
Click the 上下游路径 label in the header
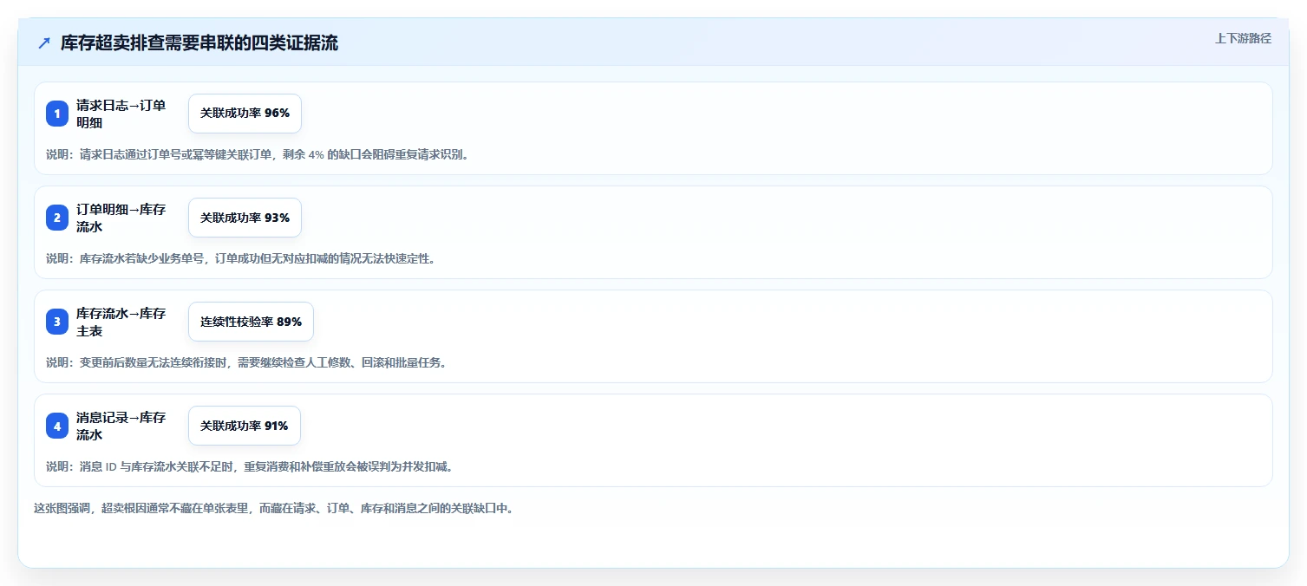(x=1243, y=38)
